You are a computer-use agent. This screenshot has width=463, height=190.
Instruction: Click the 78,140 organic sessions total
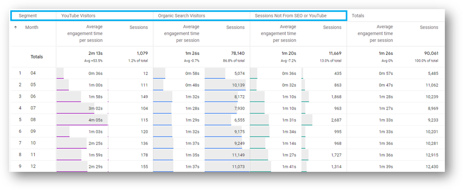tap(238, 54)
